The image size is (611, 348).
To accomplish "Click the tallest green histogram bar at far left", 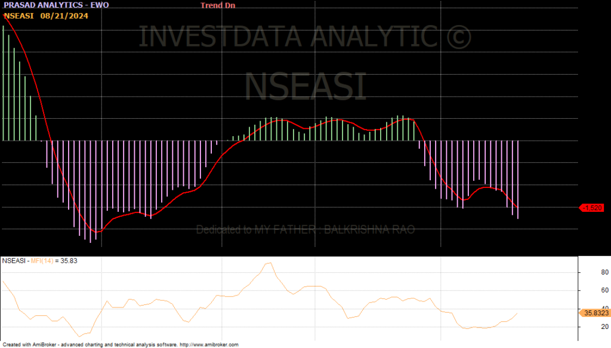I will [x=4, y=84].
